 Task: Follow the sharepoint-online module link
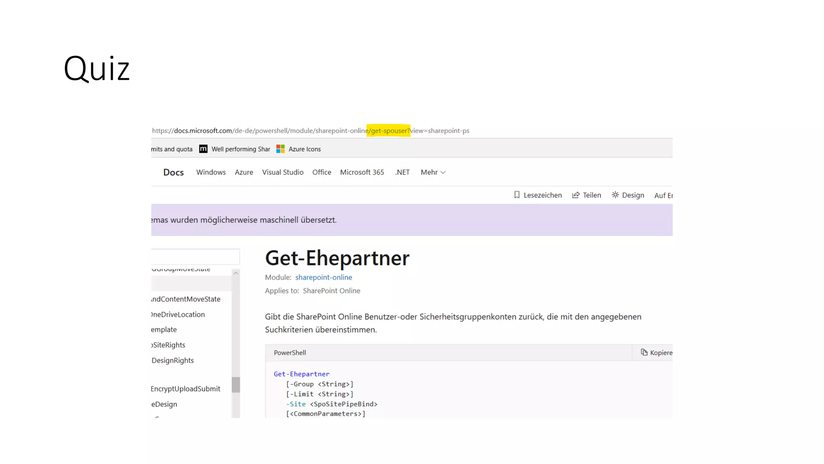[323, 278]
